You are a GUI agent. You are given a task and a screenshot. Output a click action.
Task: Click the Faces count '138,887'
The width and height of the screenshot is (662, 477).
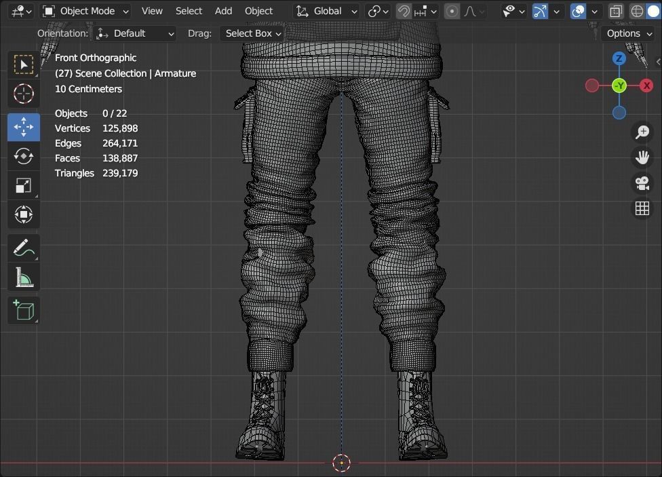click(120, 158)
